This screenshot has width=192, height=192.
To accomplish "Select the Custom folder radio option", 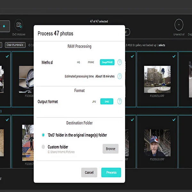I will click(44, 147).
